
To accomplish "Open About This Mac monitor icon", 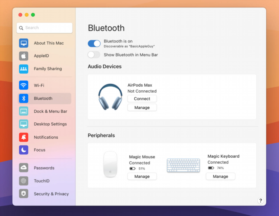I will coord(23,43).
